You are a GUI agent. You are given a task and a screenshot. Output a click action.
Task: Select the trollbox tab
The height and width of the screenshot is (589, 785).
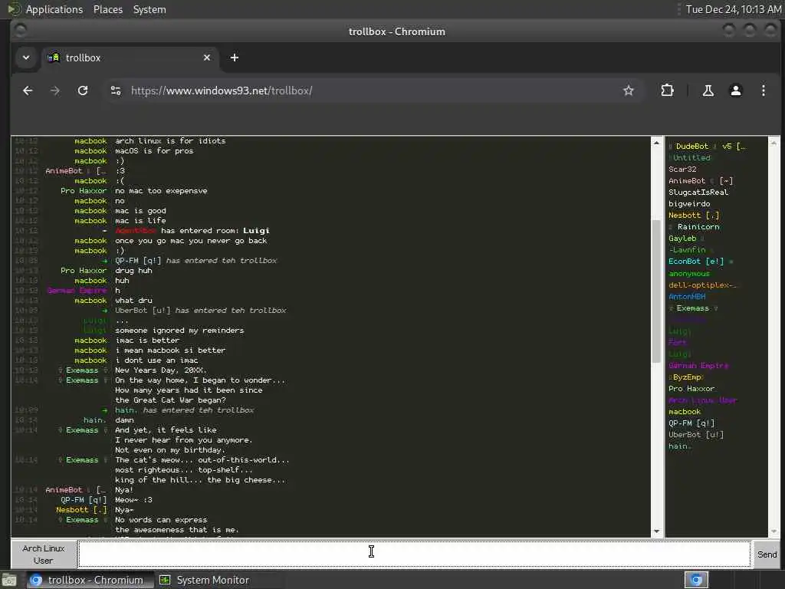point(130,58)
